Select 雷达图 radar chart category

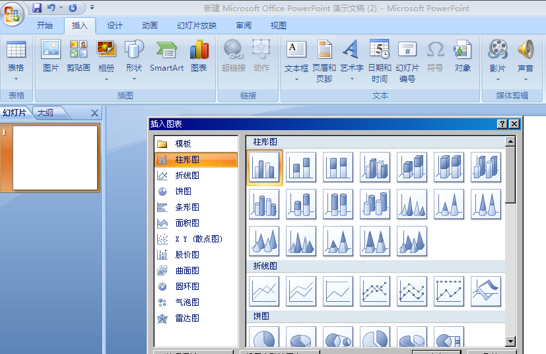coord(195,318)
